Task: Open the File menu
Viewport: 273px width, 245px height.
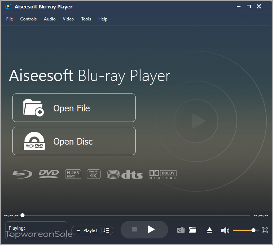Action: pos(10,19)
